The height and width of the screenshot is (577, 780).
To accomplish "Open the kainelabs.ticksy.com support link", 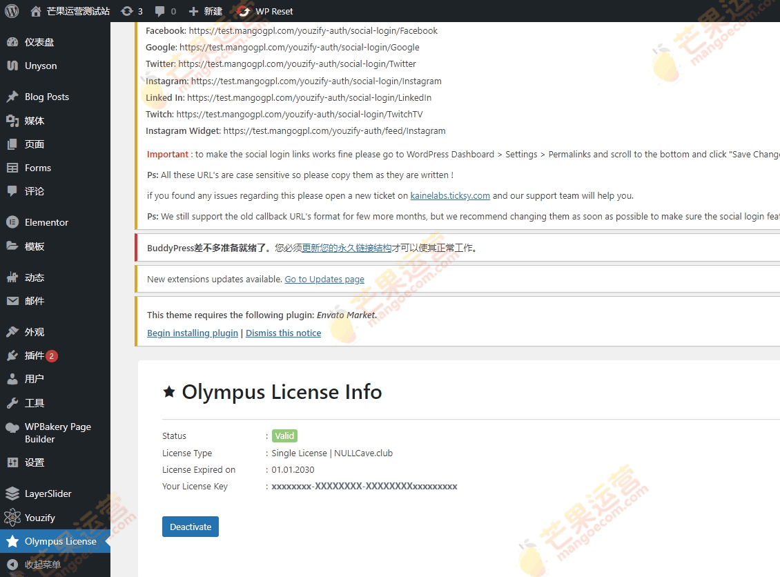I will (450, 195).
